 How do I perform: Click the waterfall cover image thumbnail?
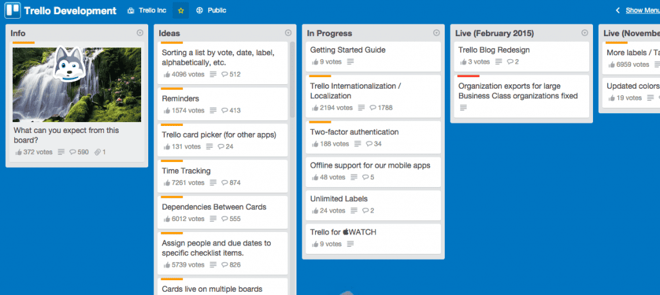(x=77, y=84)
